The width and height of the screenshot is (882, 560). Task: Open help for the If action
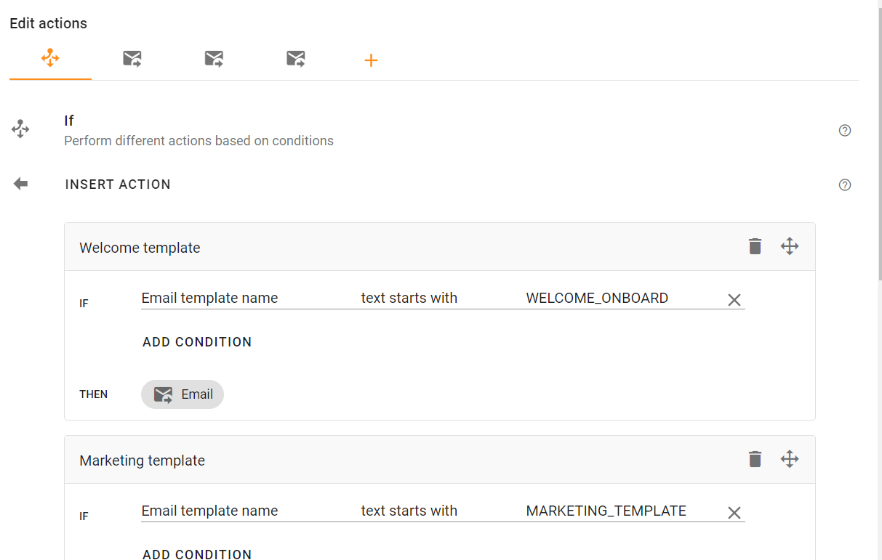coord(845,131)
